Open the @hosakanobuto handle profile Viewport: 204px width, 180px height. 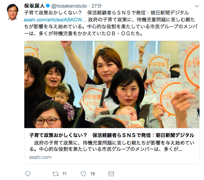click(x=69, y=6)
